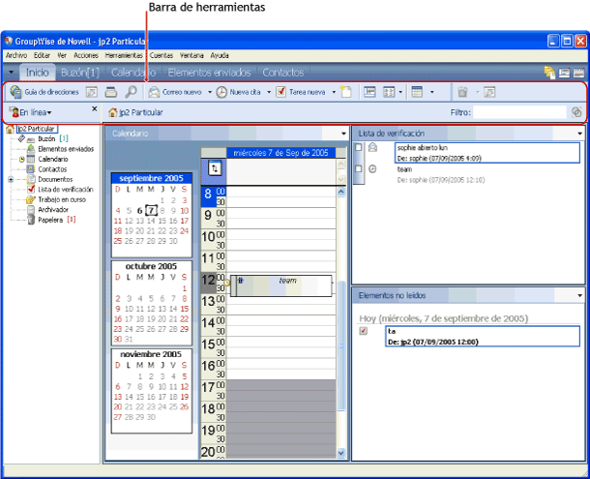Check the box for the 'team' checklist item
590x479 pixels.
tap(359, 168)
